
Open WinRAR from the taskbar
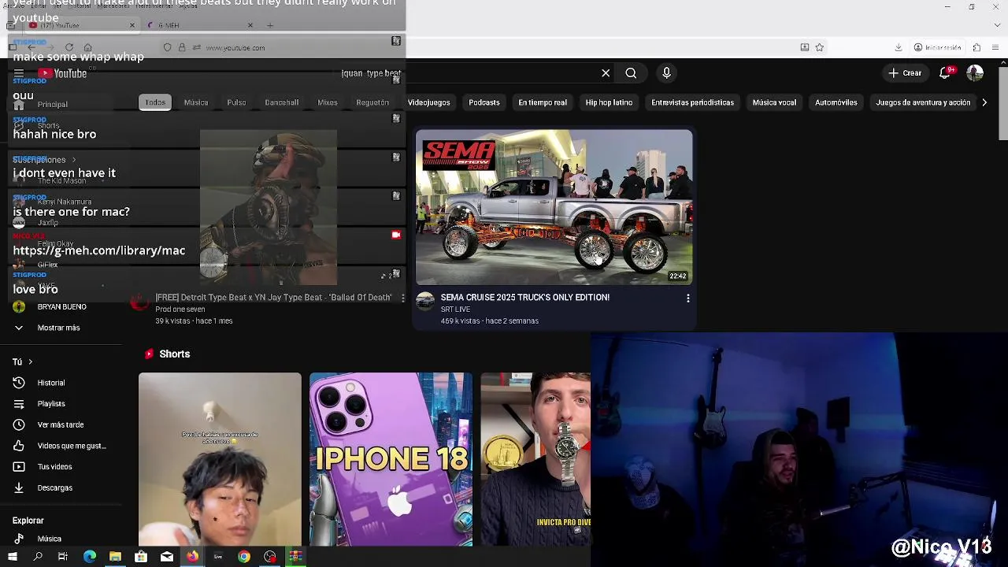296,557
